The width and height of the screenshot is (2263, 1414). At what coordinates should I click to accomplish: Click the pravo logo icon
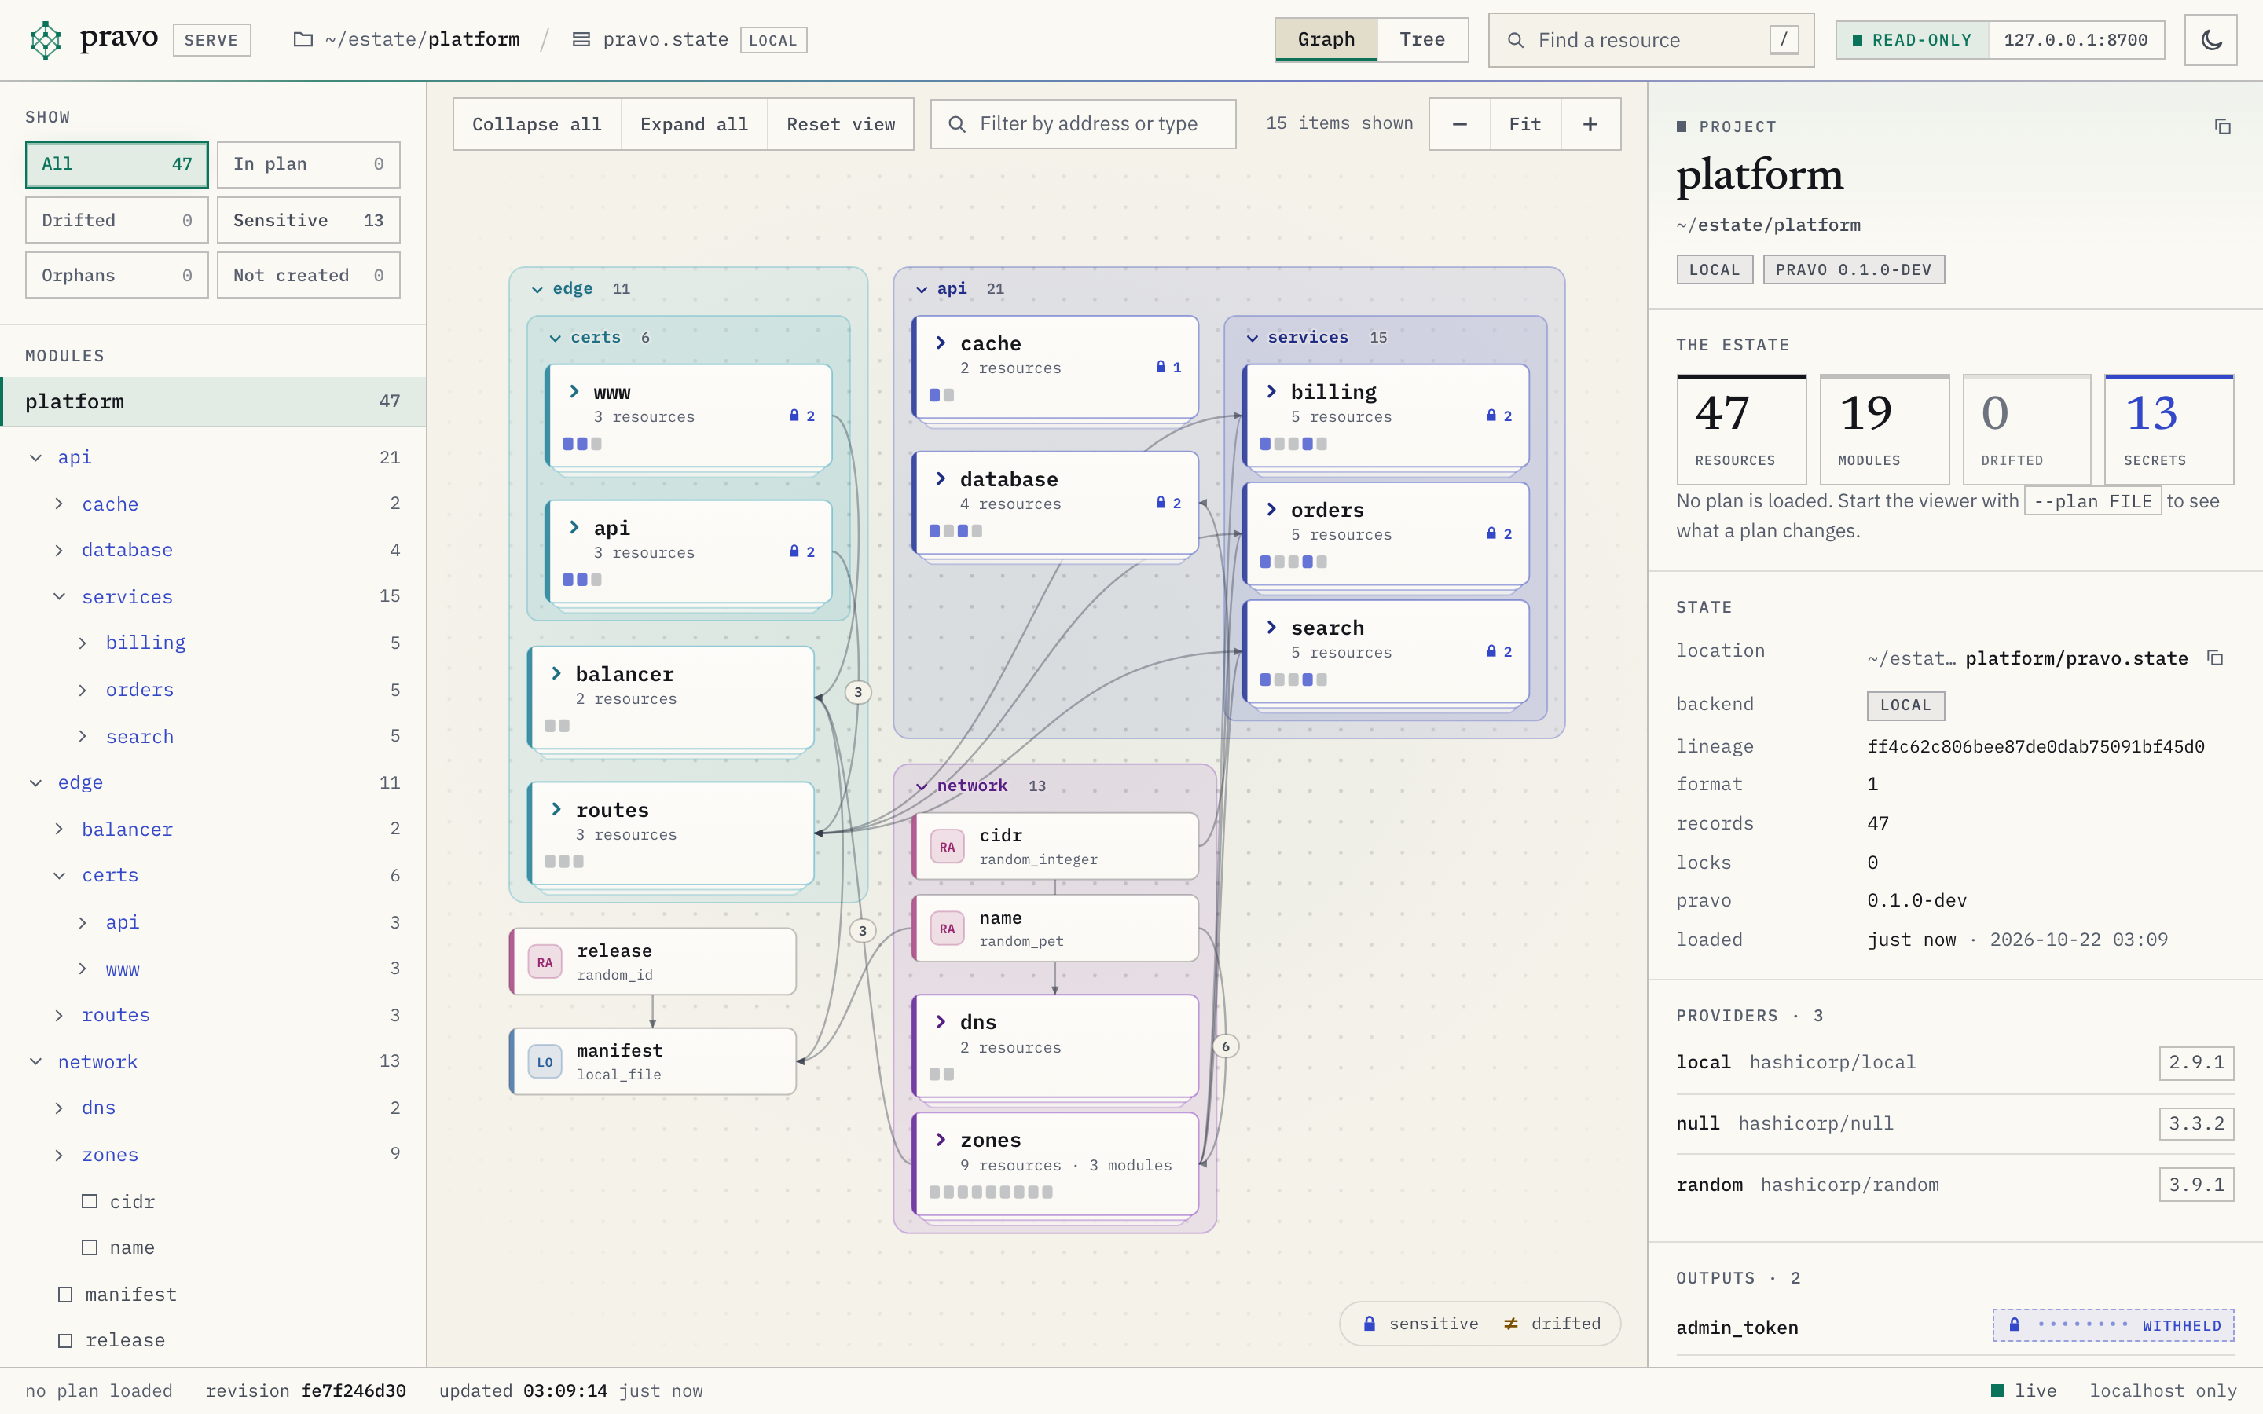pos(45,39)
